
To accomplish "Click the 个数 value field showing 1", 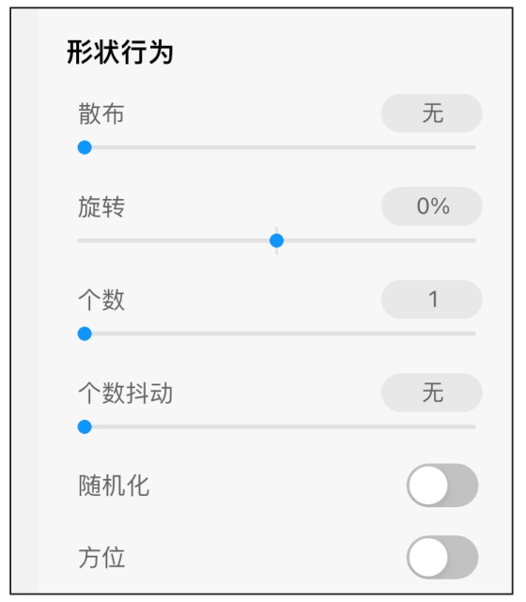I will point(431,299).
